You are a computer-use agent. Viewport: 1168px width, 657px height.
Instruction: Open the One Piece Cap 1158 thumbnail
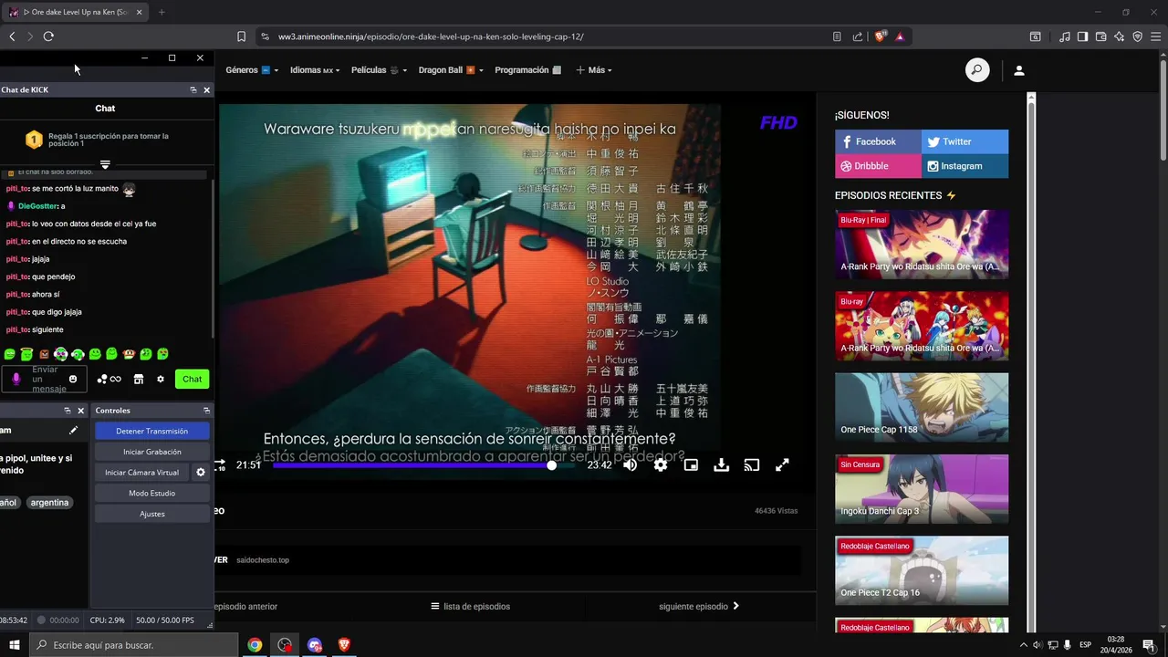(922, 407)
